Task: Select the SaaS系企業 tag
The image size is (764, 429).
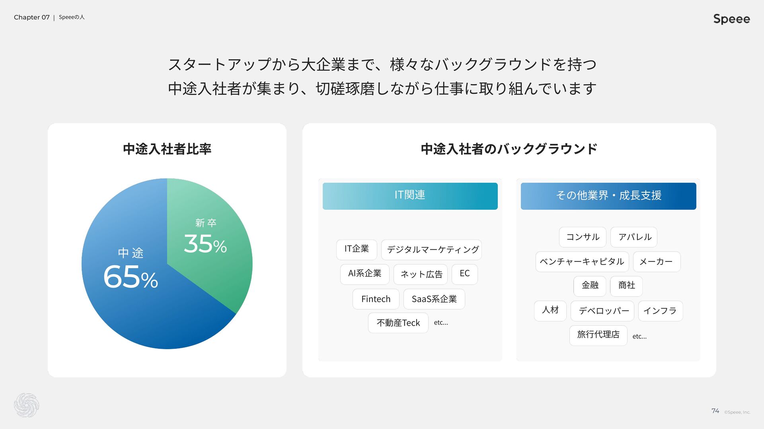Action: [434, 299]
